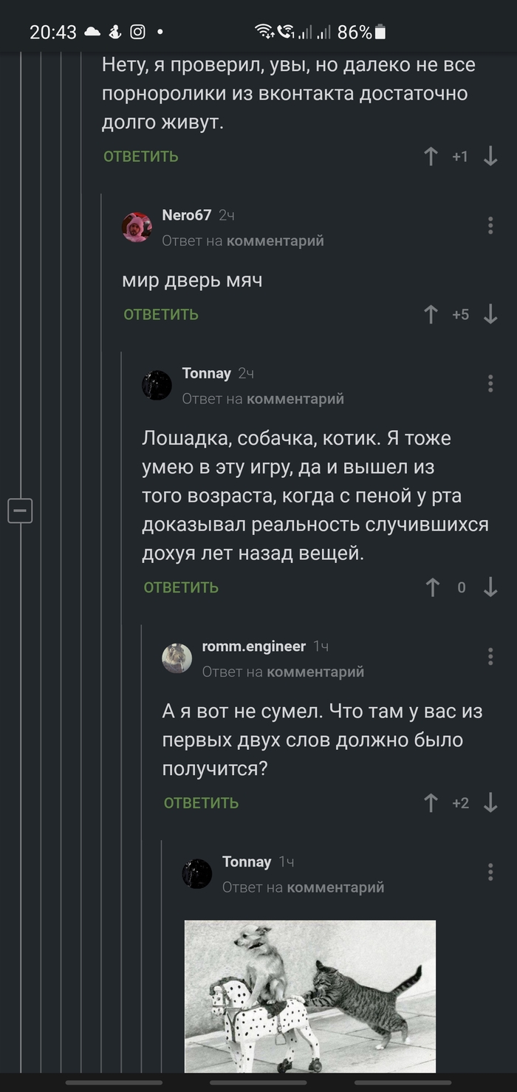Reply to Nero67's comment via ОТВЕТИТЬ
Screen dimensions: 517x1092
tap(161, 315)
